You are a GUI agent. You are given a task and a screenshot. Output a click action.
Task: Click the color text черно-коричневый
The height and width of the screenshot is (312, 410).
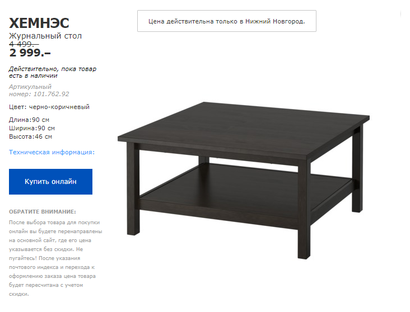59,107
